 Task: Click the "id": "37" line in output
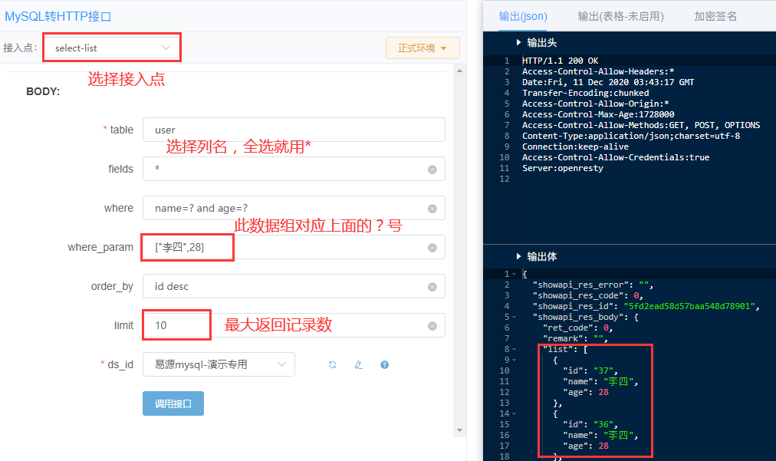click(x=590, y=371)
